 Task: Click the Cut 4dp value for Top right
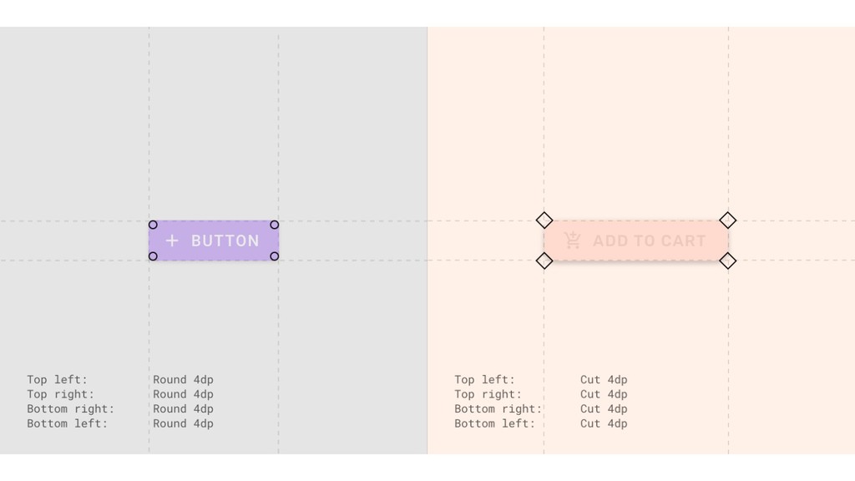pyautogui.click(x=604, y=394)
